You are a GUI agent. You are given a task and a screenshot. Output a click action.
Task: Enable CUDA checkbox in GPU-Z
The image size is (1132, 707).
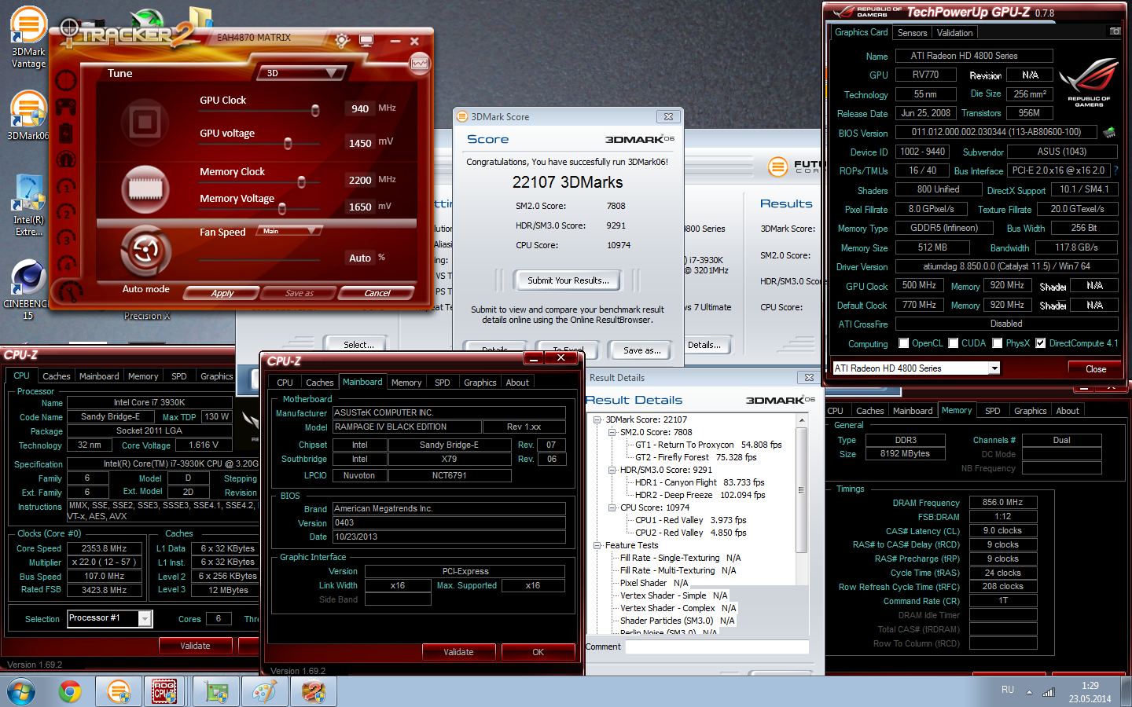[x=954, y=343]
